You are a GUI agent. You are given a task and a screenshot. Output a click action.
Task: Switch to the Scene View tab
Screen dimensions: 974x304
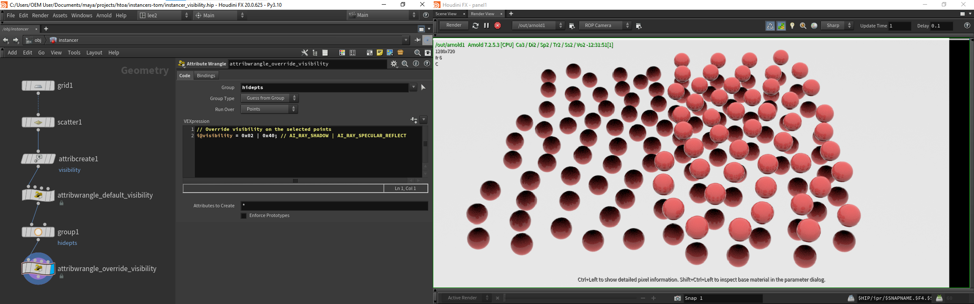click(446, 14)
